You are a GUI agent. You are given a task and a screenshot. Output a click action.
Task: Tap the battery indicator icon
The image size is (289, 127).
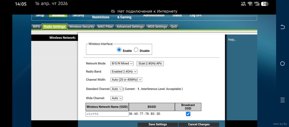(264, 4)
